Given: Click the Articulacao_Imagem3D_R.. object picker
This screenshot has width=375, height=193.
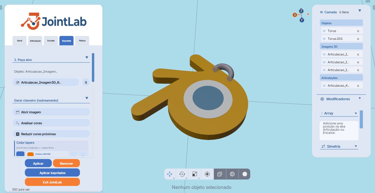Looking at the screenshot, I should (x=46, y=82).
